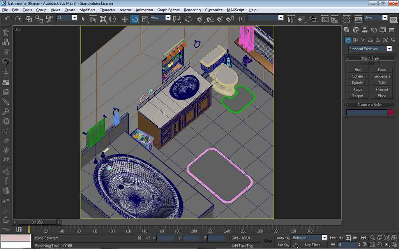399x249 pixels.
Task: Click the Teapot primitive button
Action: pyautogui.click(x=357, y=96)
